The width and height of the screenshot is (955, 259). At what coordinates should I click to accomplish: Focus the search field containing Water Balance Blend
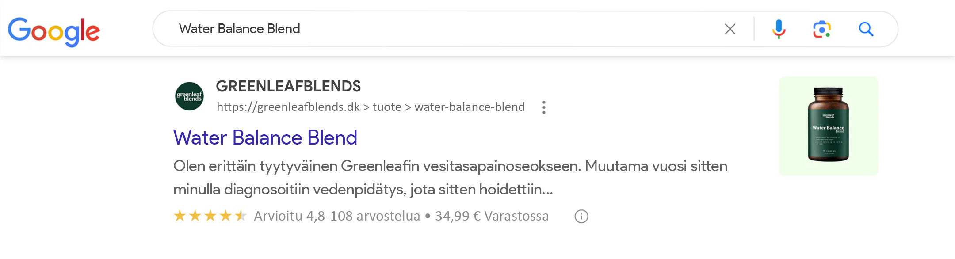pyautogui.click(x=442, y=29)
